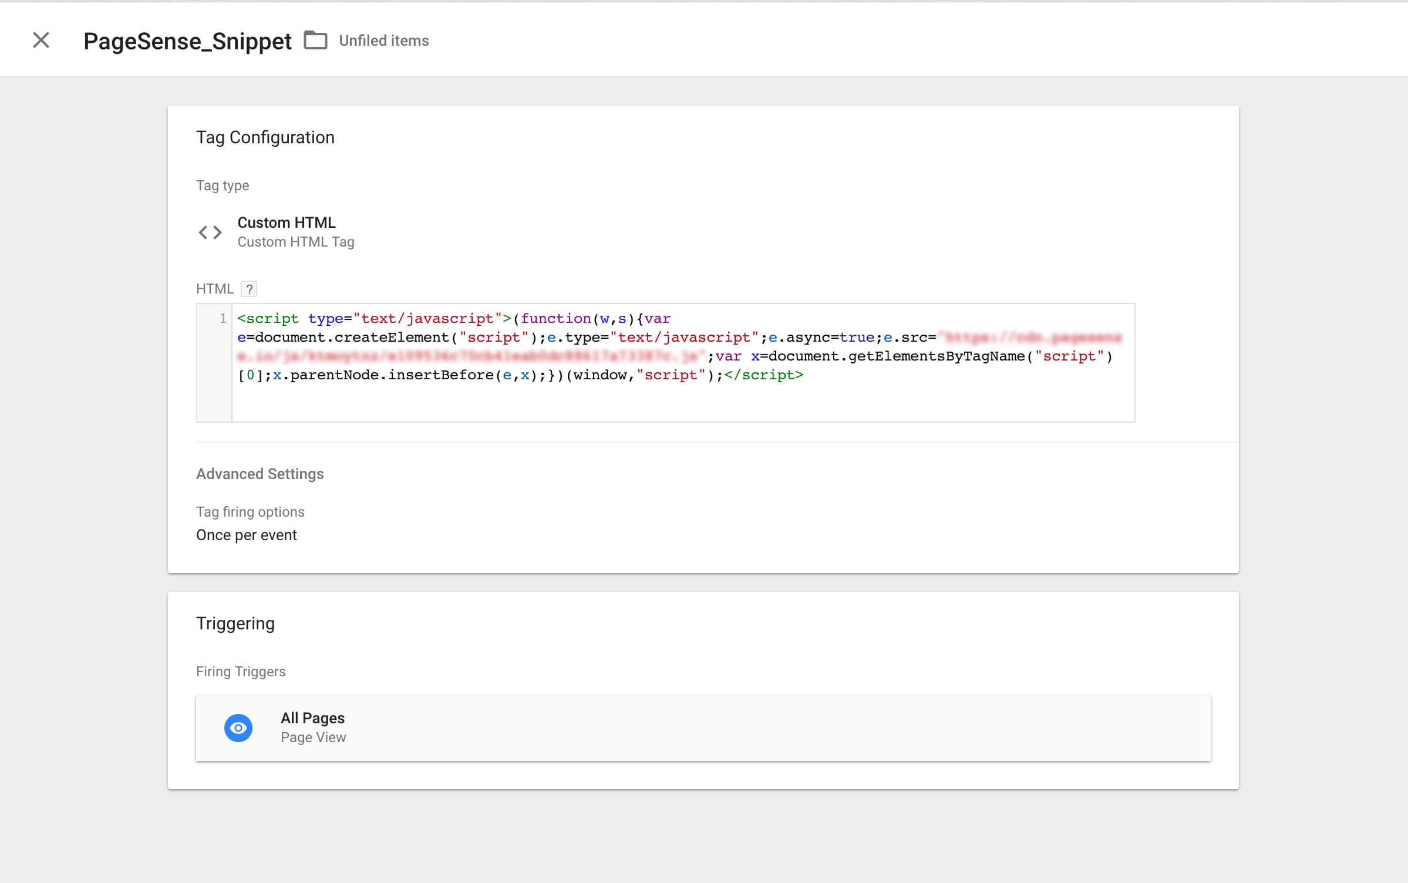Click the All Pages trigger eye icon
This screenshot has height=883, width=1408.
point(238,727)
